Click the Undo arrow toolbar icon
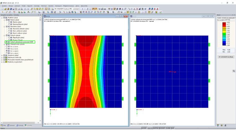 (x=25, y=9)
